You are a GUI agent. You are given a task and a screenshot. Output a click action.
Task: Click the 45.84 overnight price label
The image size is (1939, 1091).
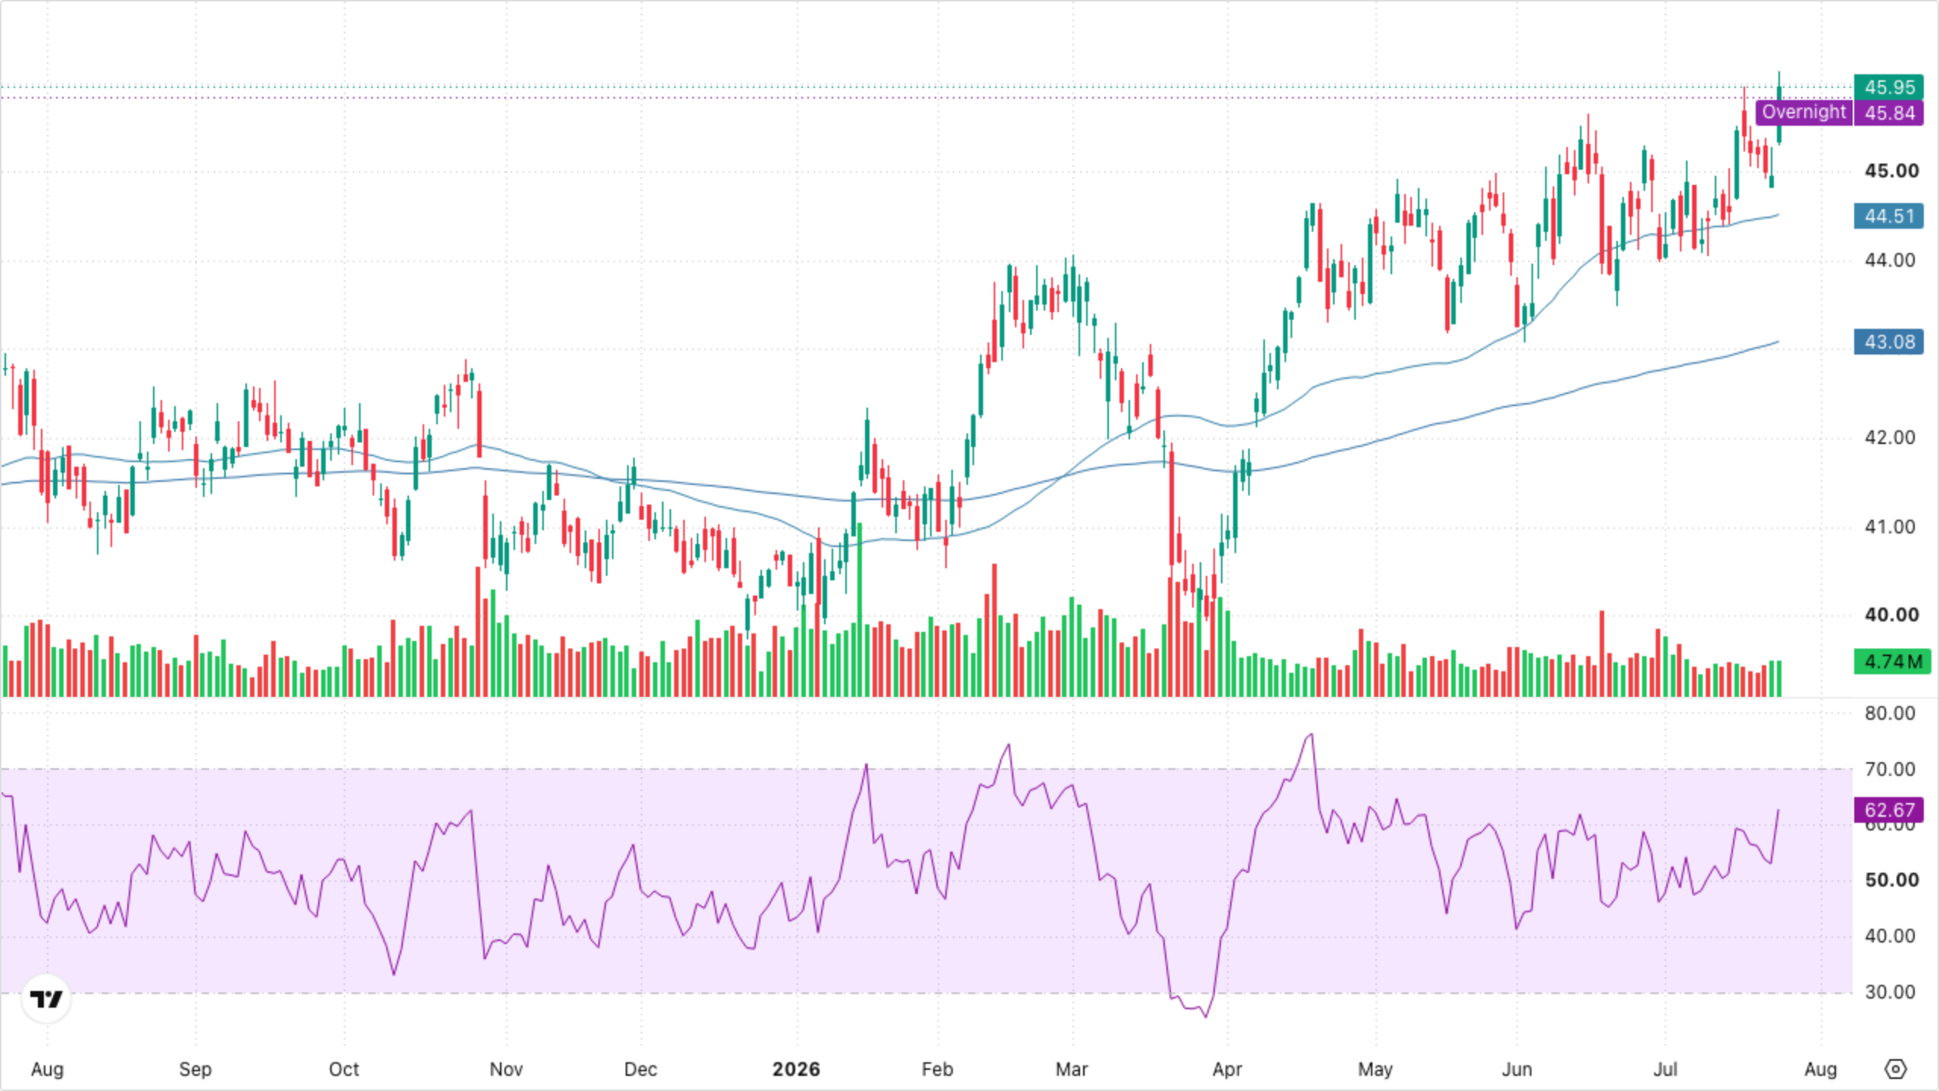tap(1889, 113)
